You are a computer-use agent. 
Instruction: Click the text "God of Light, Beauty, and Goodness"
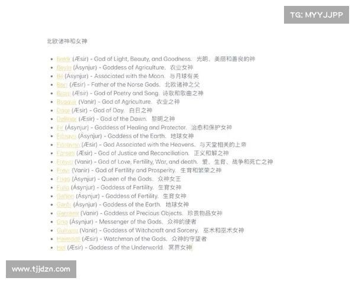coord(143,59)
